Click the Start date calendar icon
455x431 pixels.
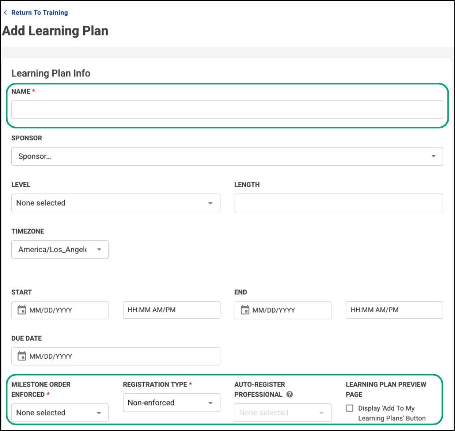coord(22,310)
